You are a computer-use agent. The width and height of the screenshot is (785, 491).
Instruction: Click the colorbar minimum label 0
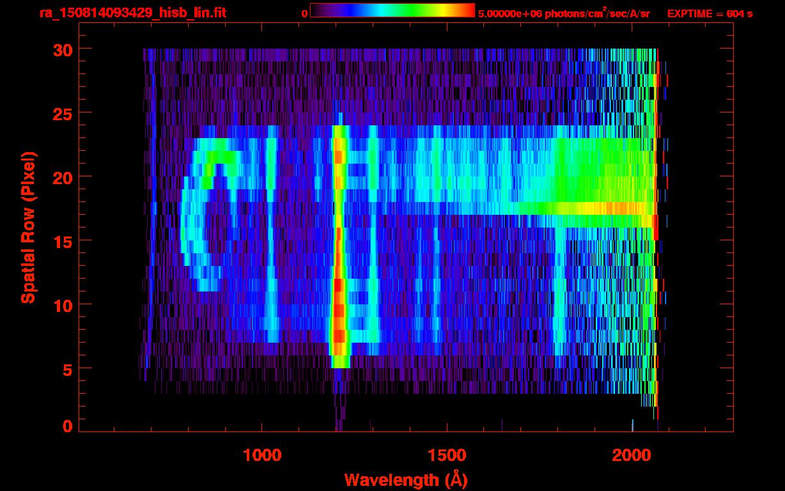[304, 13]
